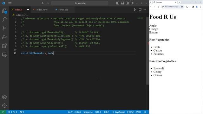This screenshot has width=203, height=114.
Task: Open notifications bell in status bar
Action: (145, 112)
